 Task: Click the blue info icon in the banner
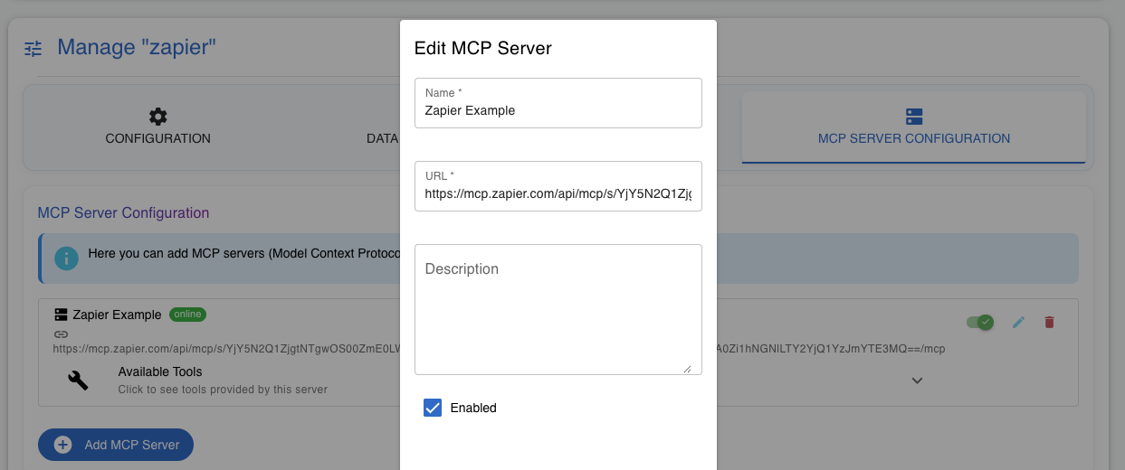pyautogui.click(x=66, y=258)
